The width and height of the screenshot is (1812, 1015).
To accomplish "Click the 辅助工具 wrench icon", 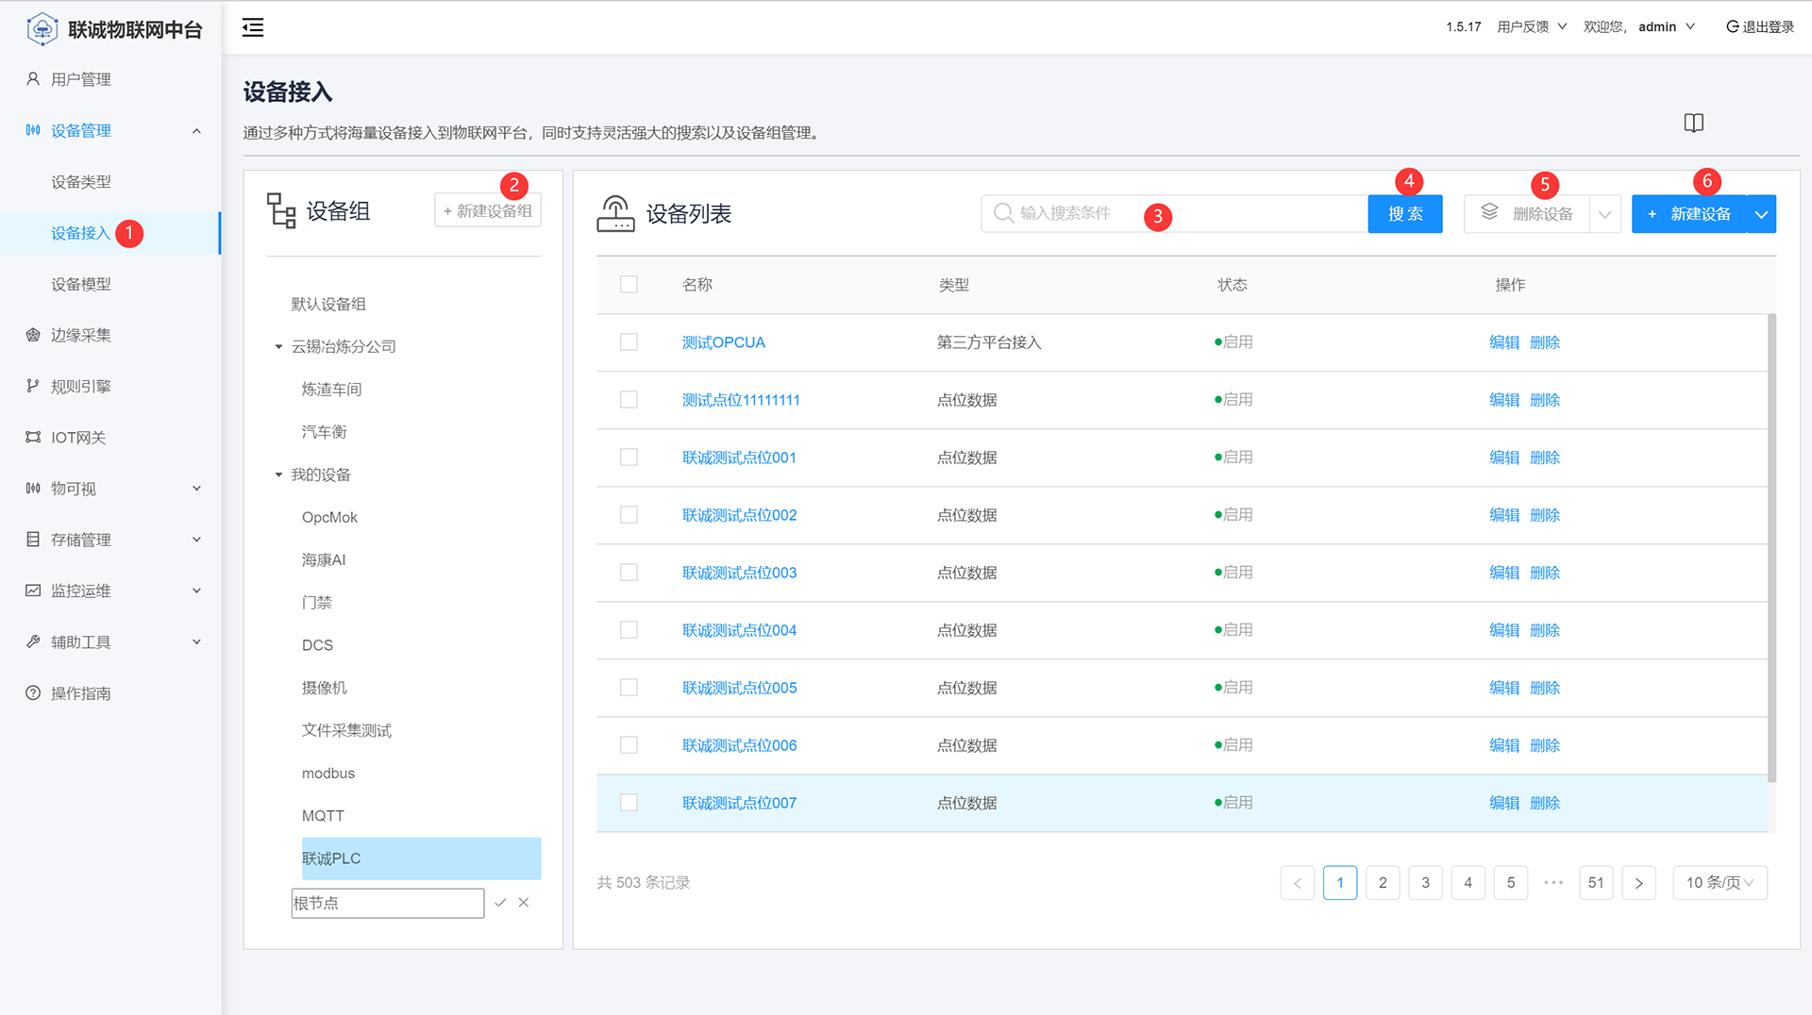I will point(33,641).
